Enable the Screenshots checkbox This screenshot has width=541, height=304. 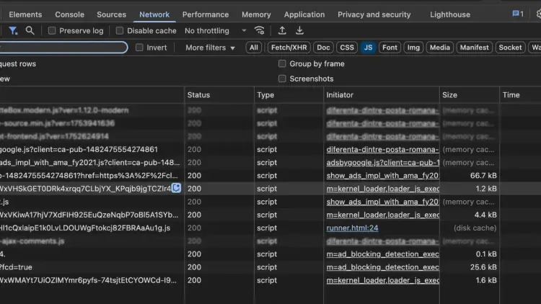coord(283,79)
